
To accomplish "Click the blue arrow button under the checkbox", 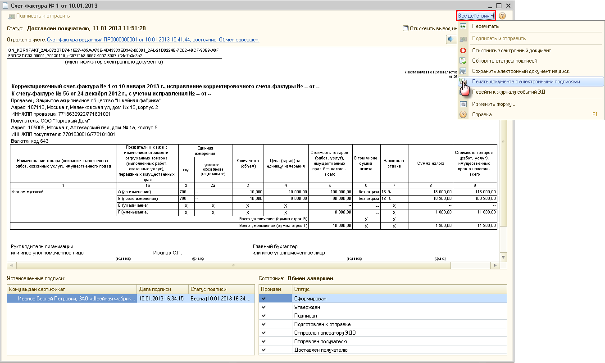I will 451,39.
